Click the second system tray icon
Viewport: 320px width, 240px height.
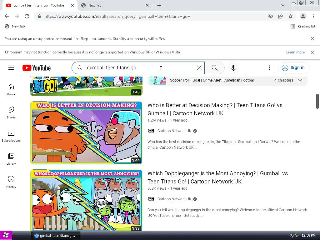coord(297,236)
